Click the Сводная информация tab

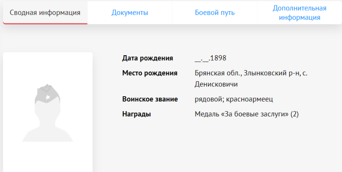[x=45, y=13]
